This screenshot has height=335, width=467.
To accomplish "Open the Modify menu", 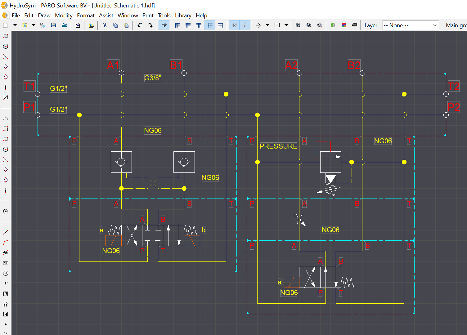I will [x=64, y=16].
